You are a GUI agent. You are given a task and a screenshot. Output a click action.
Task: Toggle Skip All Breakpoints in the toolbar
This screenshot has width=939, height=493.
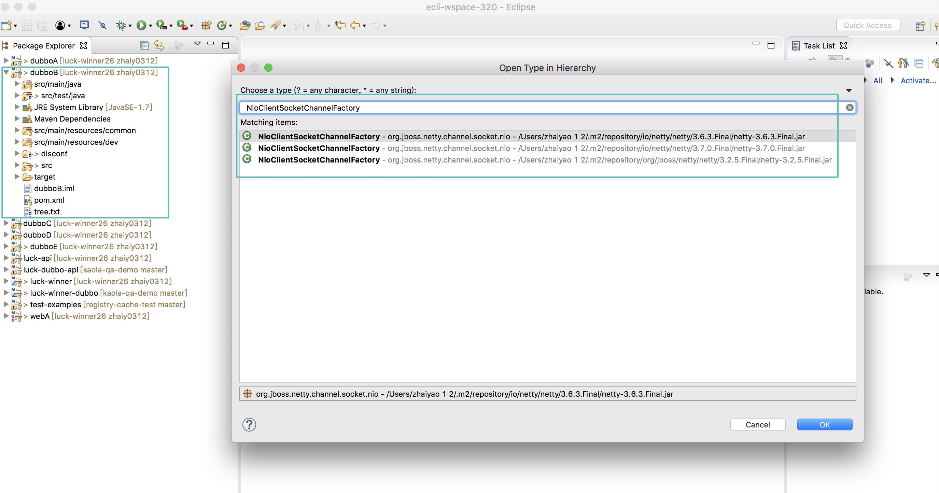point(102,25)
